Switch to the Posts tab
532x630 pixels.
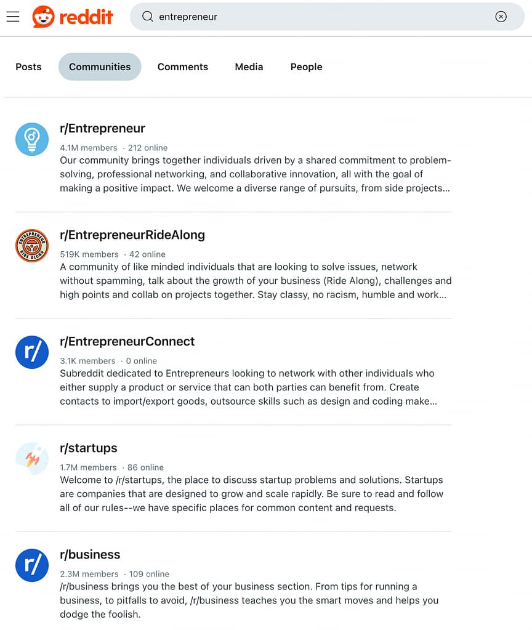click(28, 67)
